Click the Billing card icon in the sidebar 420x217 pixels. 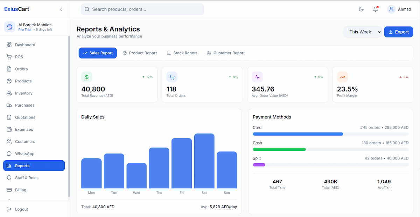[9, 190]
